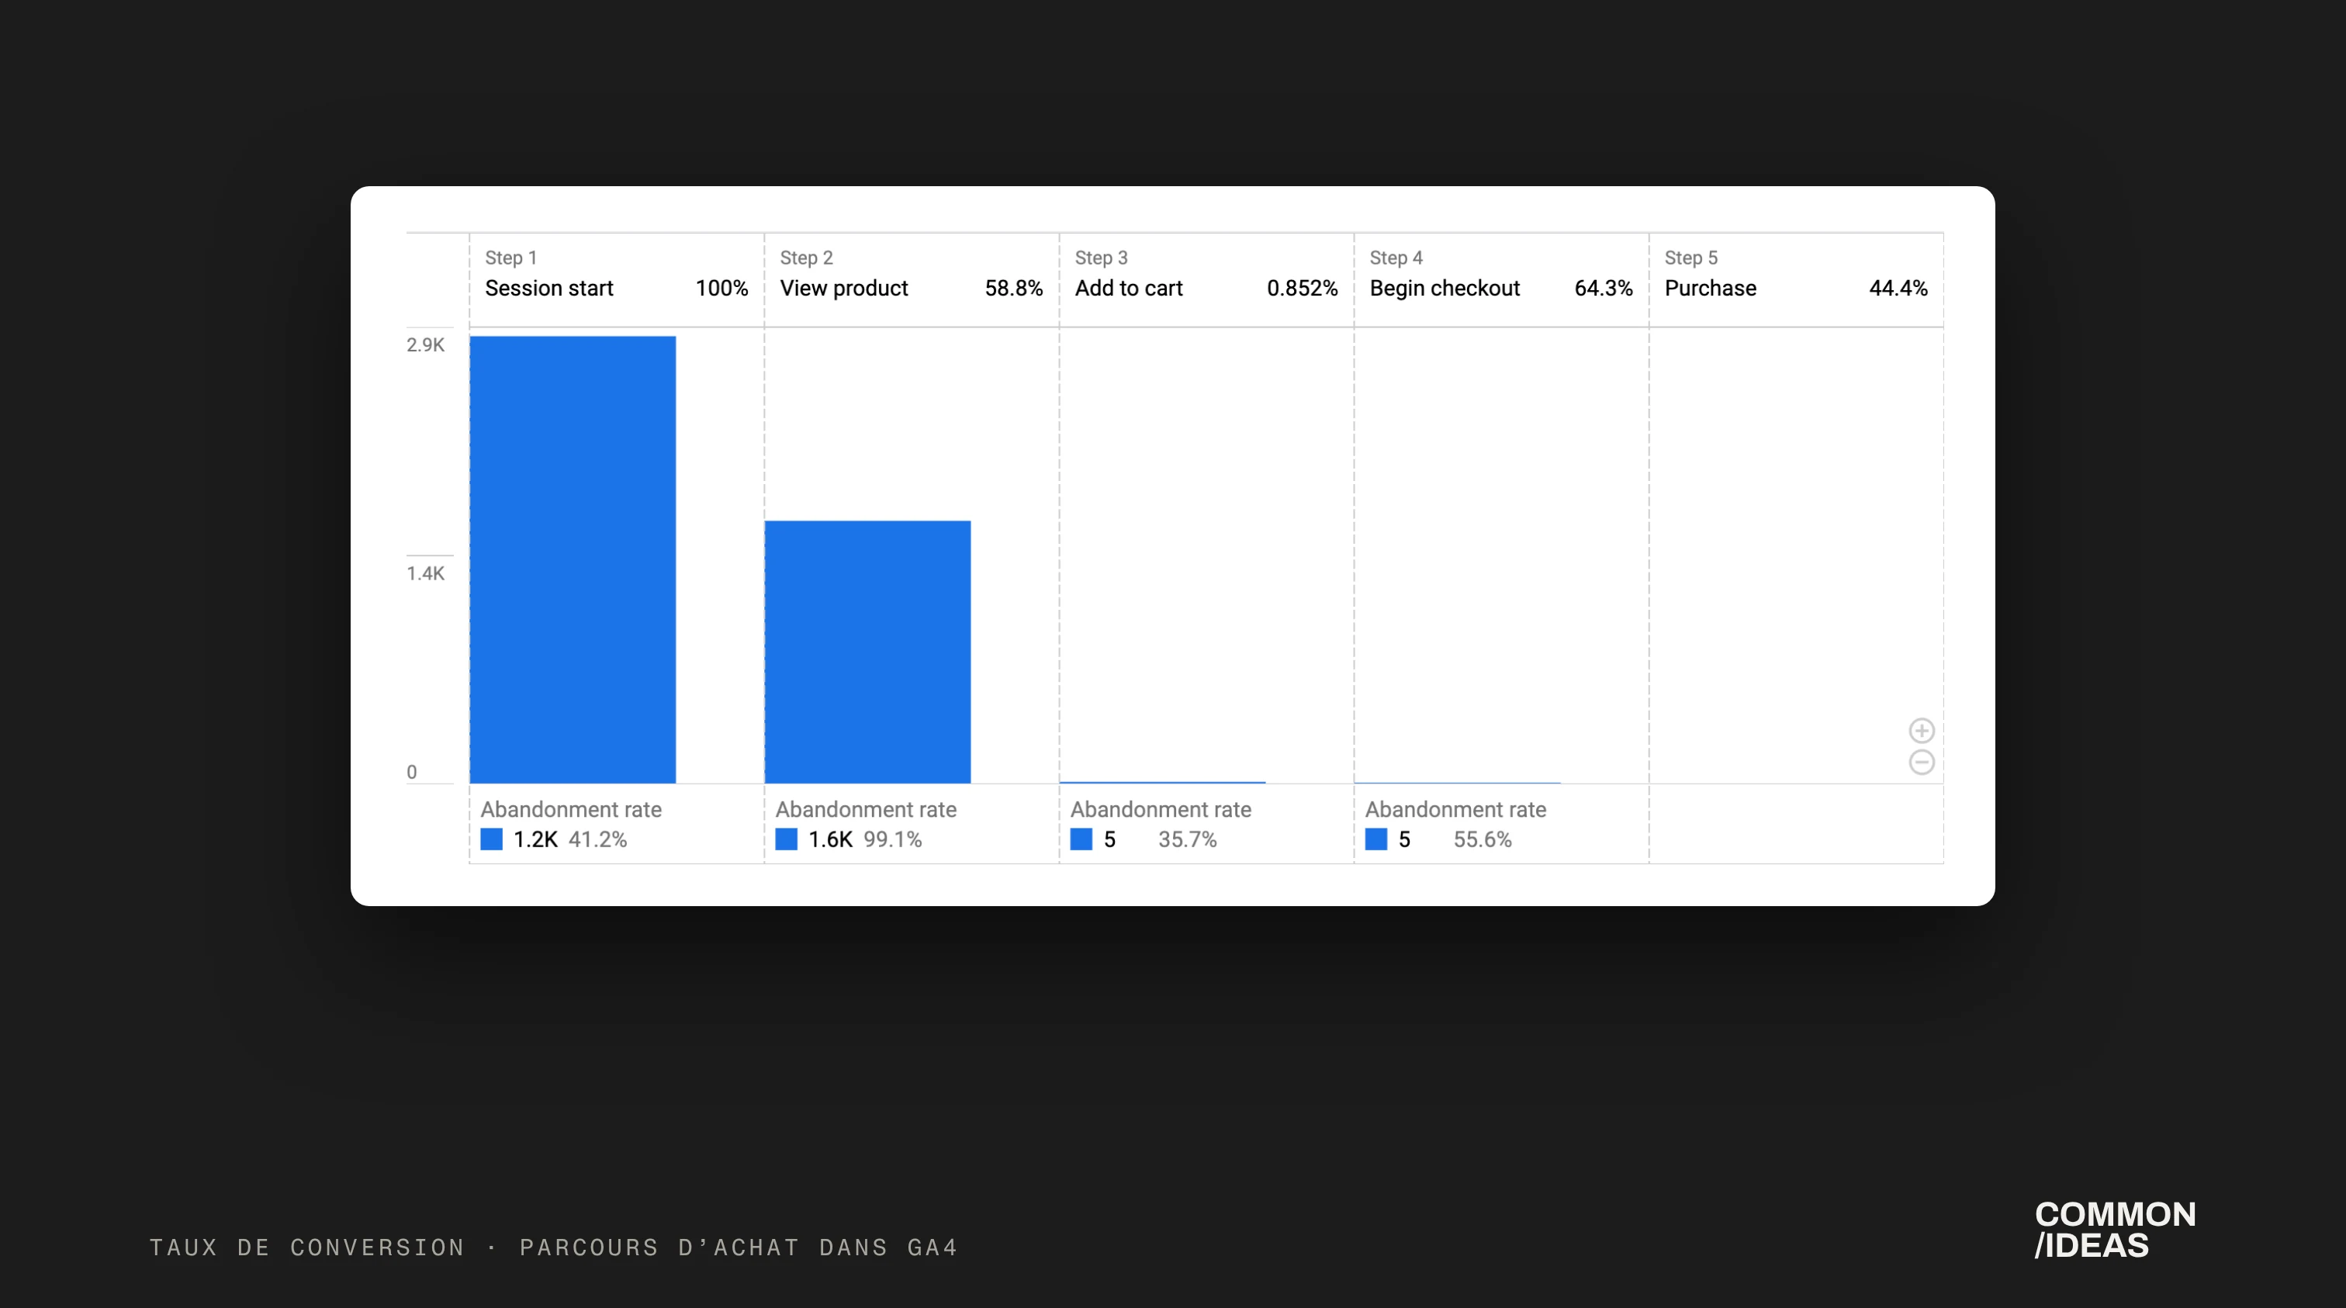Click the Taux de conversion caption
The image size is (2346, 1308).
[x=554, y=1247]
